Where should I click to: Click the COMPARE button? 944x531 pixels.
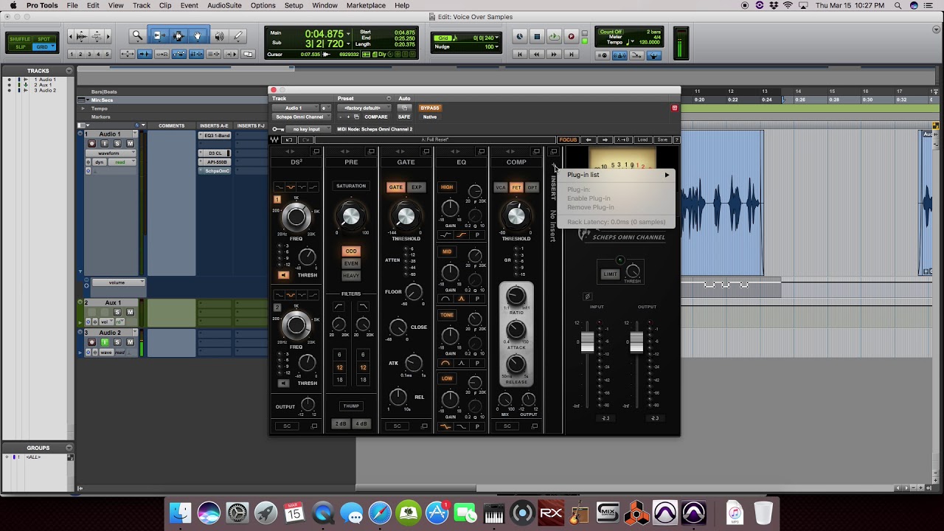pos(375,117)
